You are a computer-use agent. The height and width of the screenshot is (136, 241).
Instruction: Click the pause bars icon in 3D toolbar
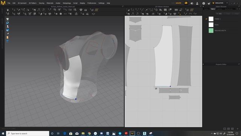click(85, 10)
